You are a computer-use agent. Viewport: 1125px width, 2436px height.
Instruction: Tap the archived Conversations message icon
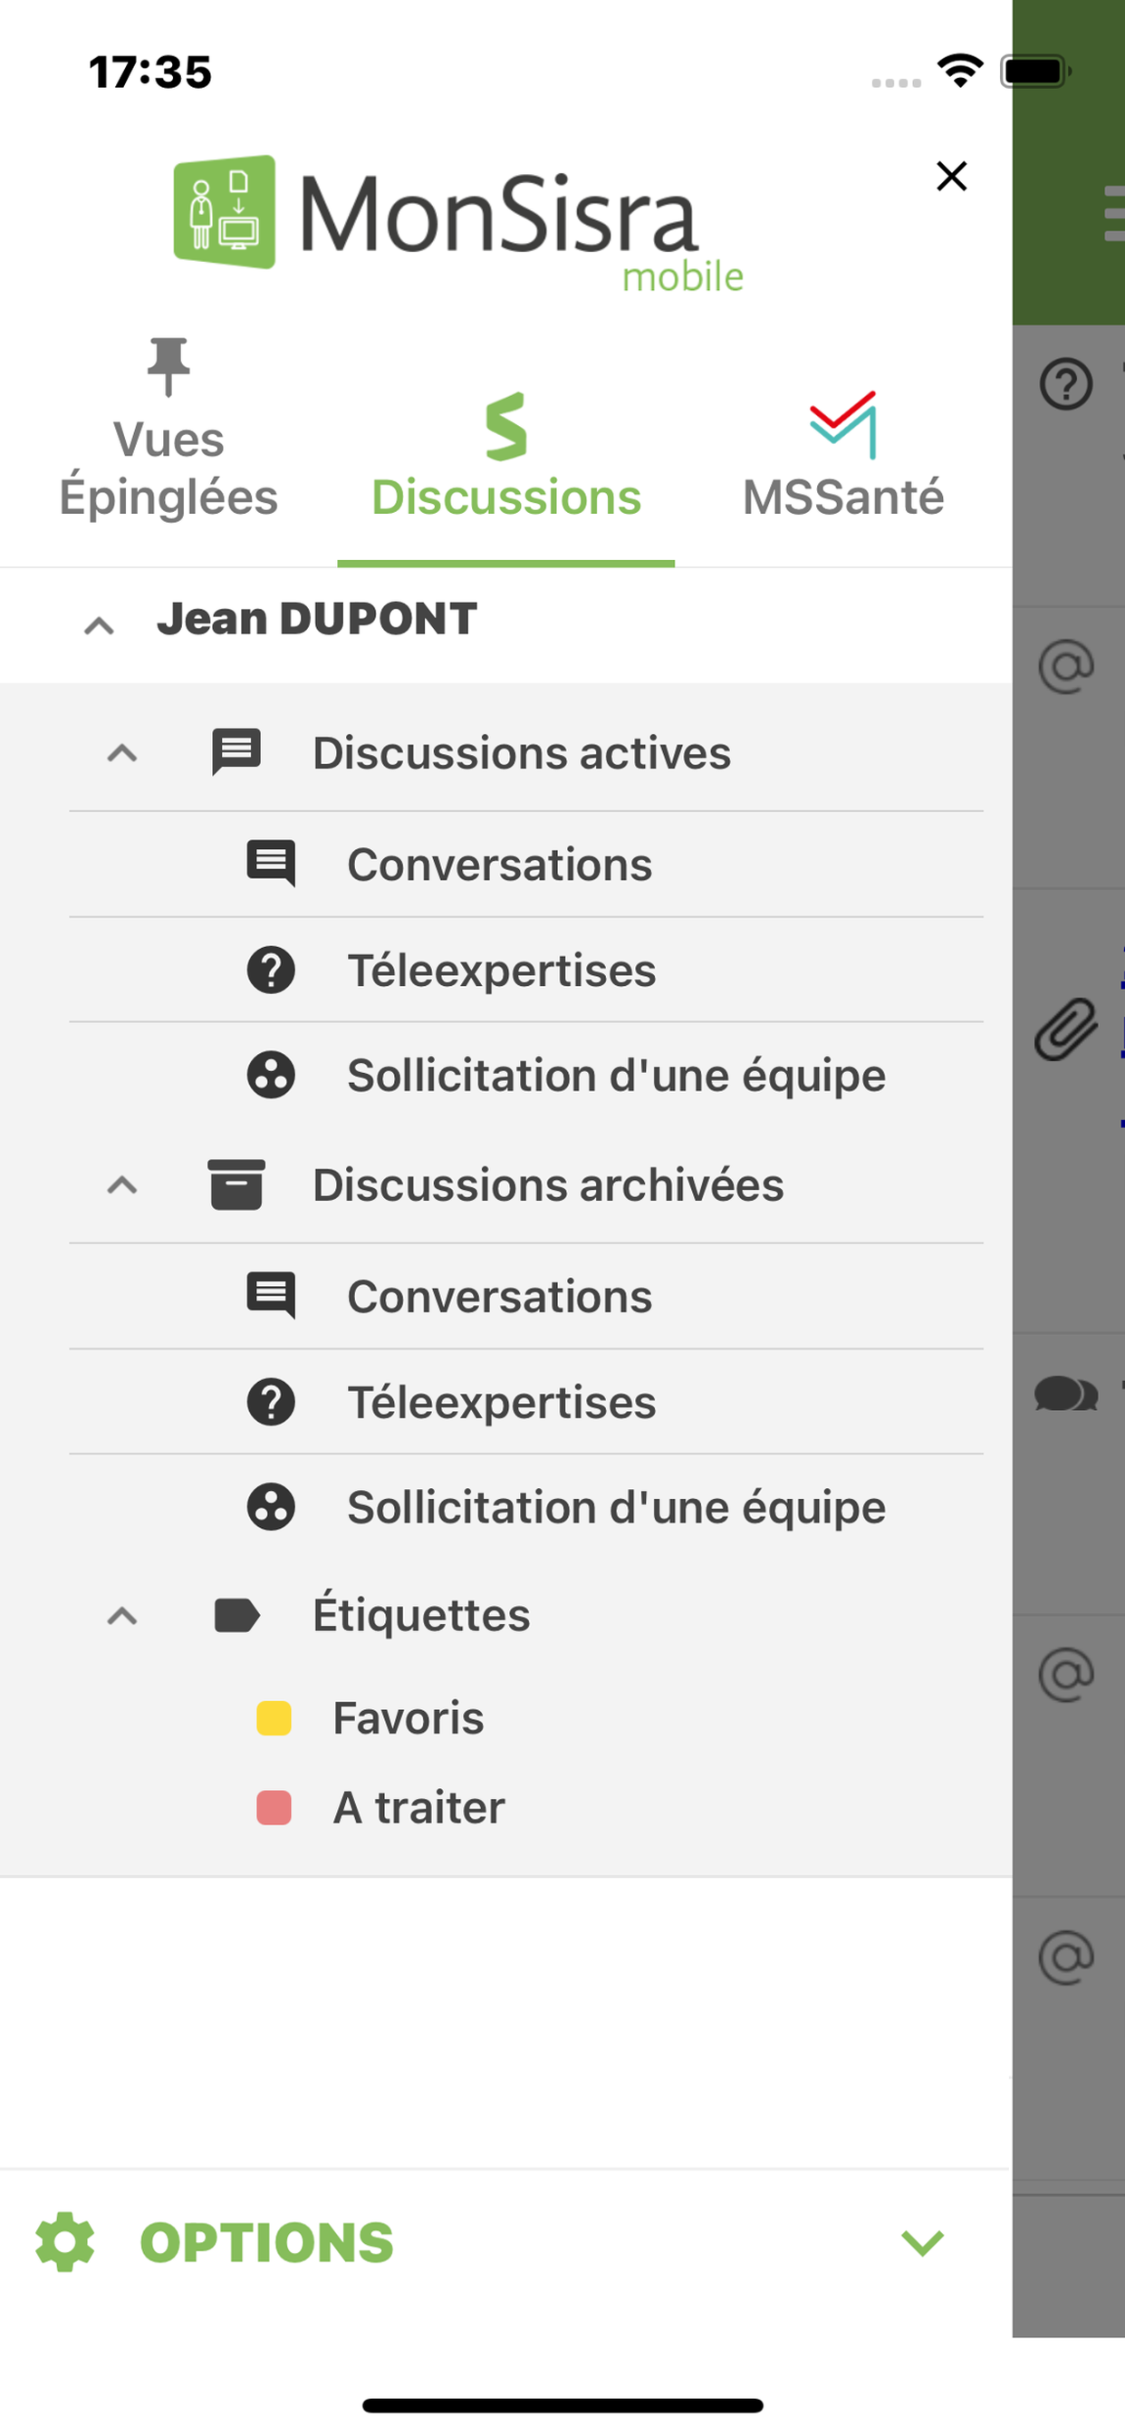pyautogui.click(x=272, y=1296)
